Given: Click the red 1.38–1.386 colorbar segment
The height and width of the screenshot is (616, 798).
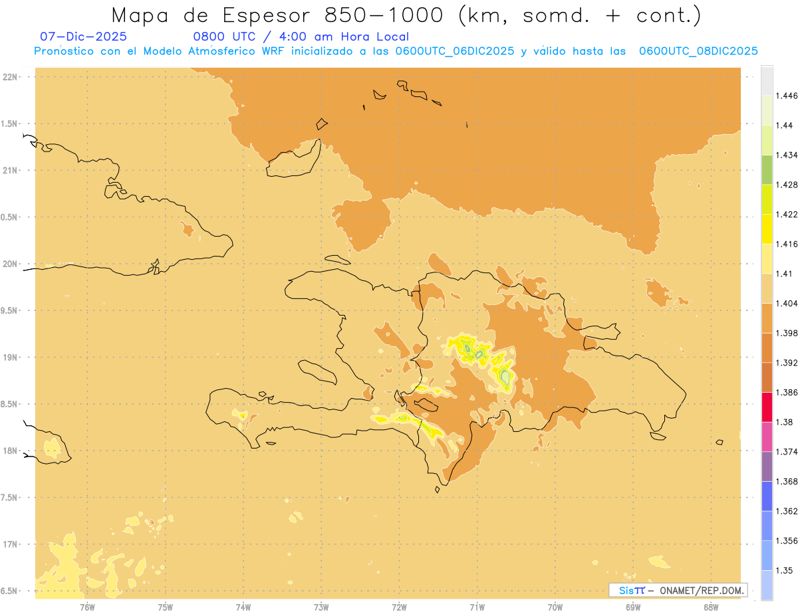Looking at the screenshot, I should (x=767, y=407).
